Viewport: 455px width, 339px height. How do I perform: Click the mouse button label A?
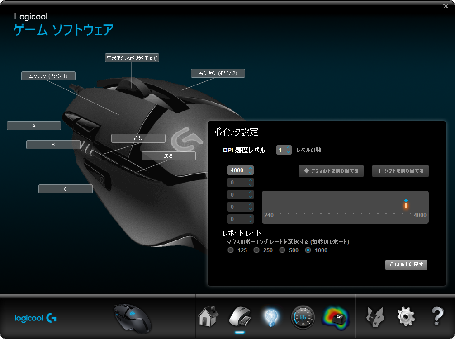(34, 126)
